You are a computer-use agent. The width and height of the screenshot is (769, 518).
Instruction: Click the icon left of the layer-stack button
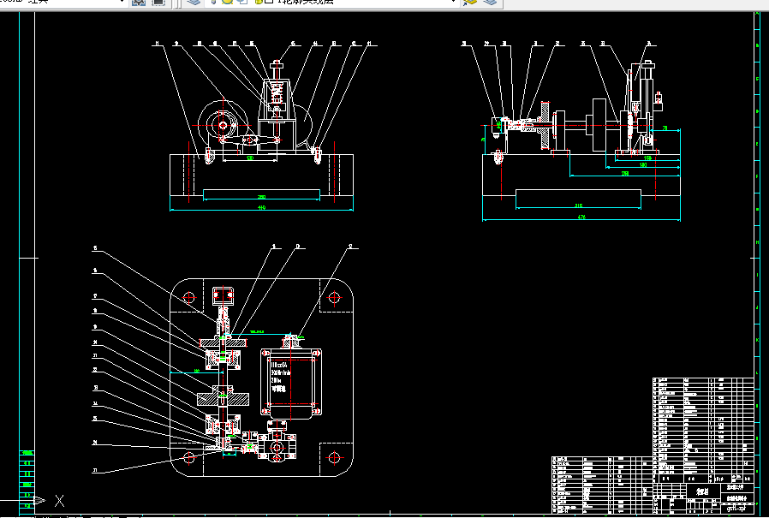(x=158, y=2)
